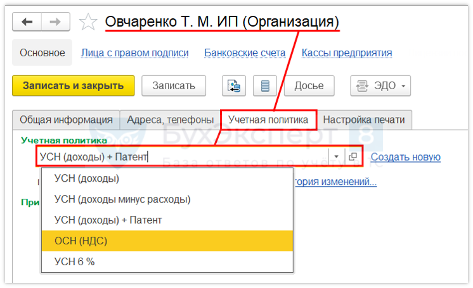Image resolution: width=473 pixels, height=288 pixels.
Task: Go forward with the right arrow button
Action: click(56, 22)
